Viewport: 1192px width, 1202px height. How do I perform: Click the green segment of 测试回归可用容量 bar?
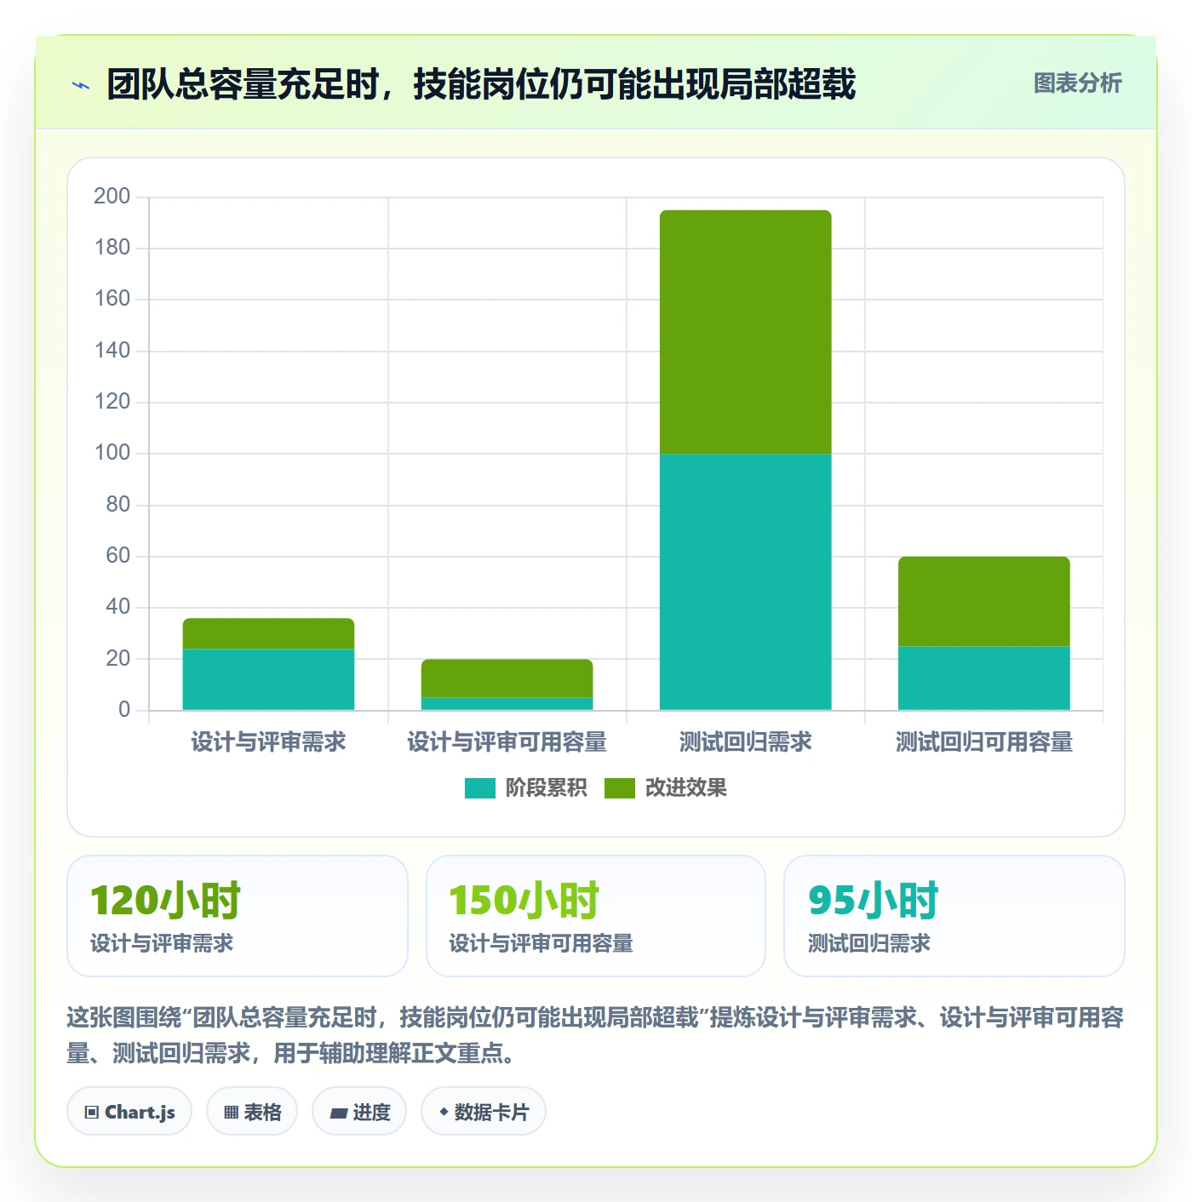coord(984,601)
